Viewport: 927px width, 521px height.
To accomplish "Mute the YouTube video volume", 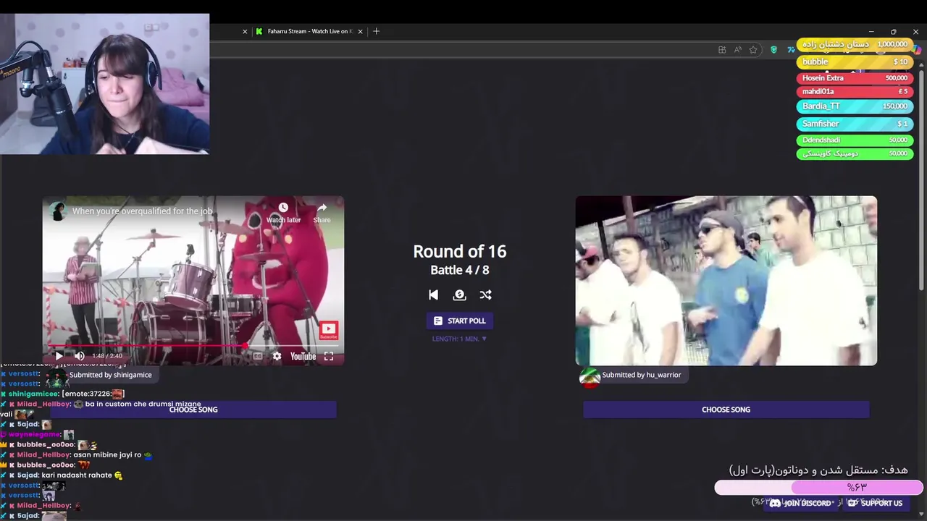I will [x=80, y=356].
